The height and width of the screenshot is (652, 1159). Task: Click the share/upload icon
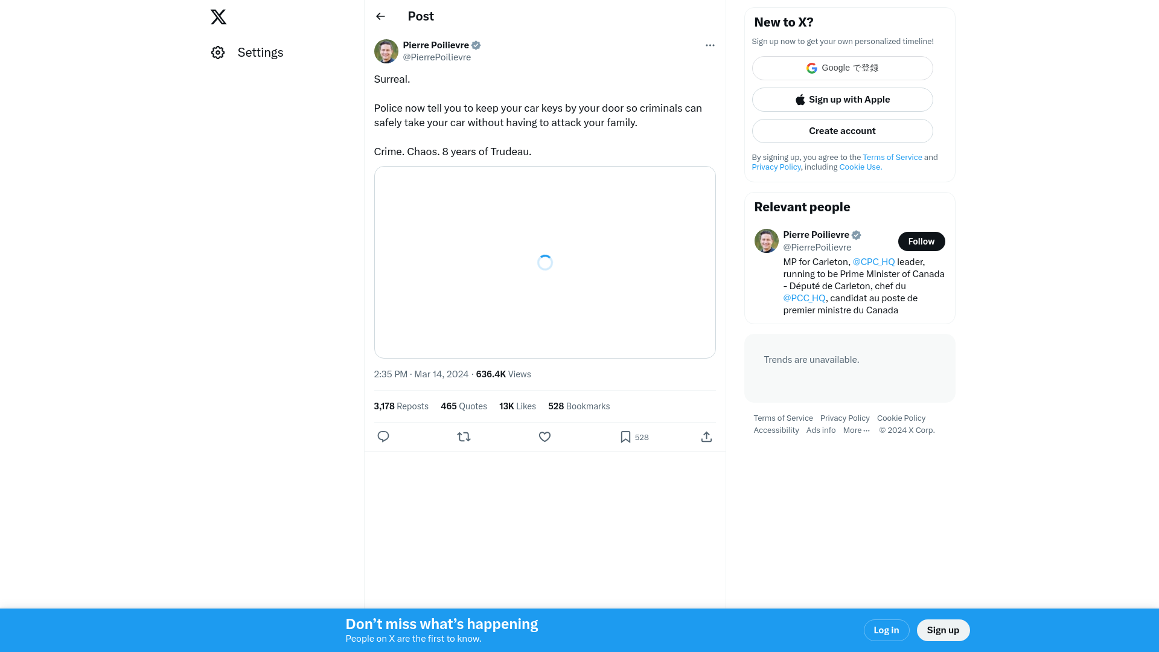[x=707, y=436]
